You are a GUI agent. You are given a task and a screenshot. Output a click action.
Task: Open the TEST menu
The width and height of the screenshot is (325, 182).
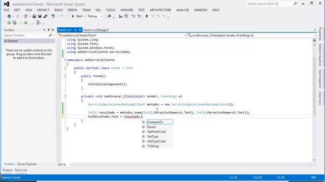[x=141, y=10]
